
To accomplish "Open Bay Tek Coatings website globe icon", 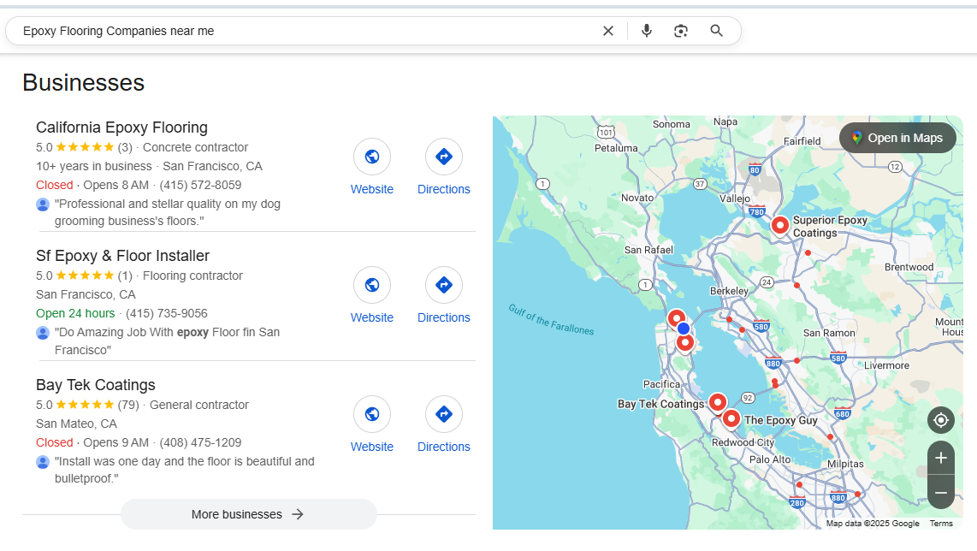I will pyautogui.click(x=372, y=414).
